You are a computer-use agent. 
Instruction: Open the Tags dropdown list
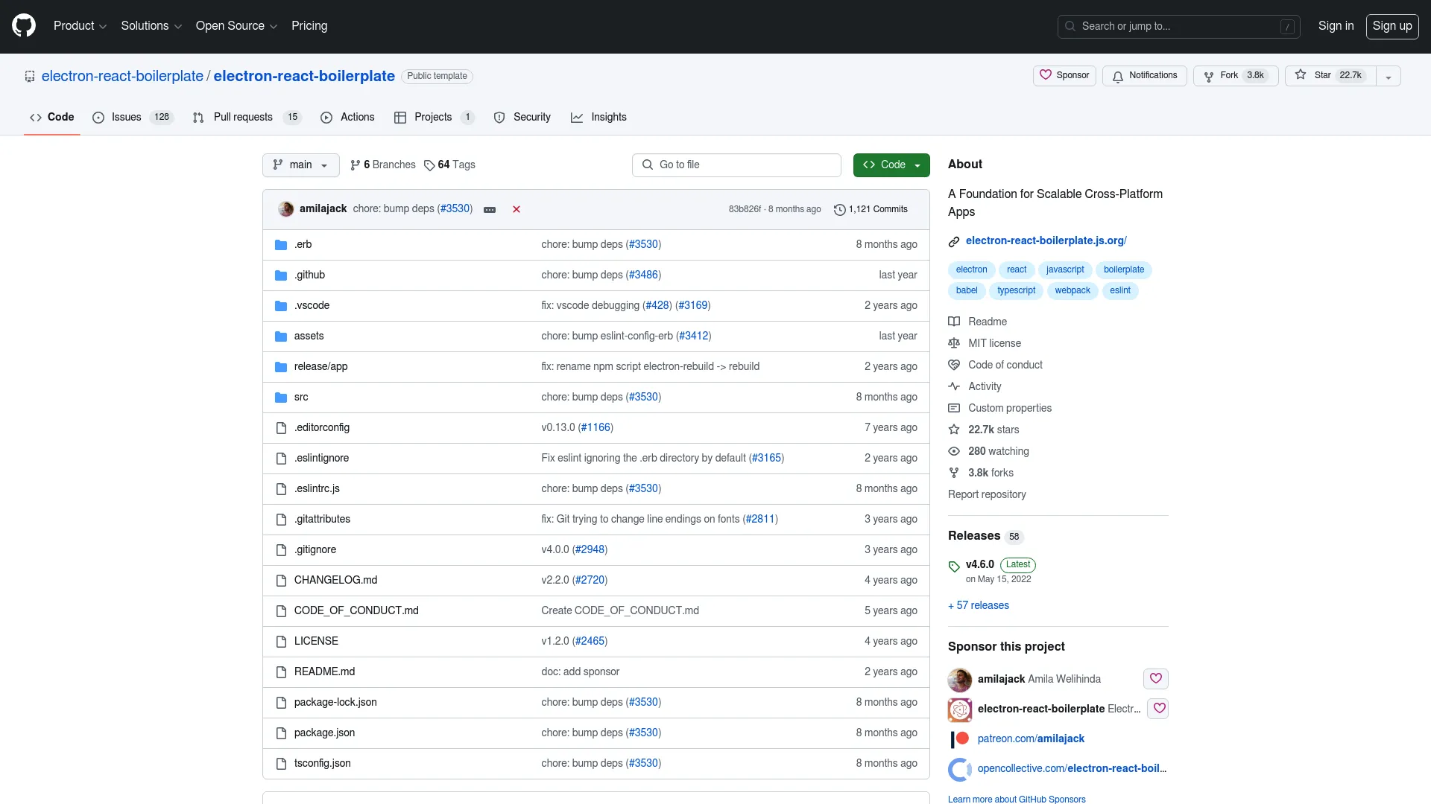click(x=456, y=164)
